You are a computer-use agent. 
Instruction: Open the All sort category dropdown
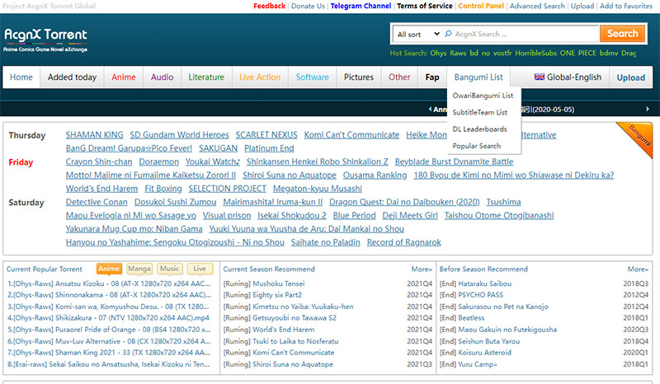pyautogui.click(x=415, y=35)
